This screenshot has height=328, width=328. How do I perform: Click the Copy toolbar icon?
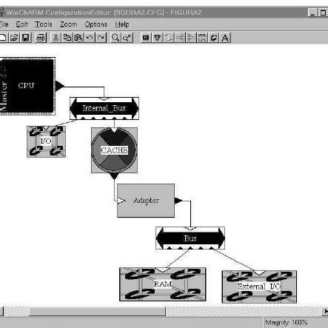coord(67,38)
